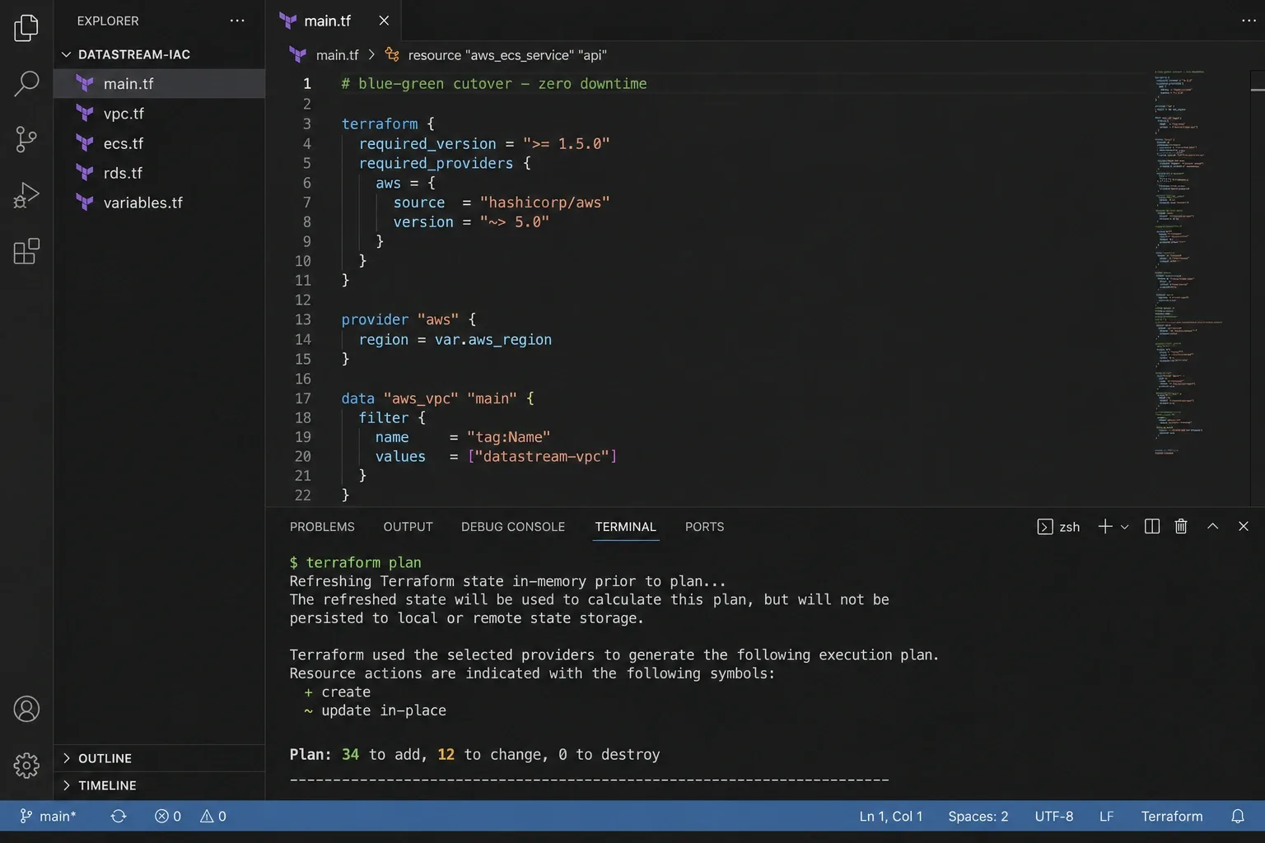This screenshot has width=1265, height=843.
Task: Open the Search view
Action: (x=26, y=83)
